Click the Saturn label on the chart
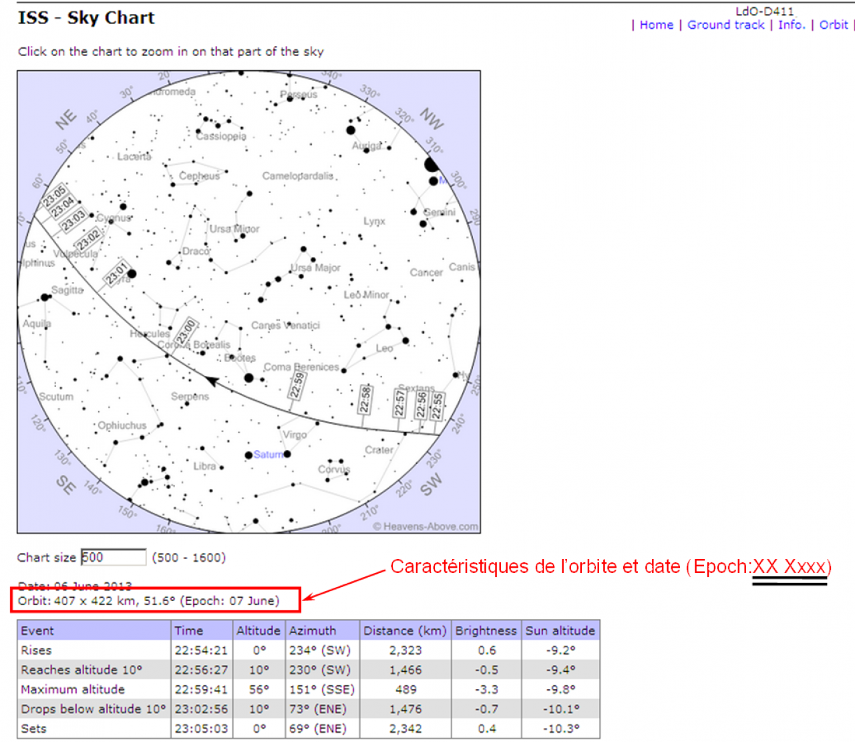The height and width of the screenshot is (742, 855). [268, 454]
